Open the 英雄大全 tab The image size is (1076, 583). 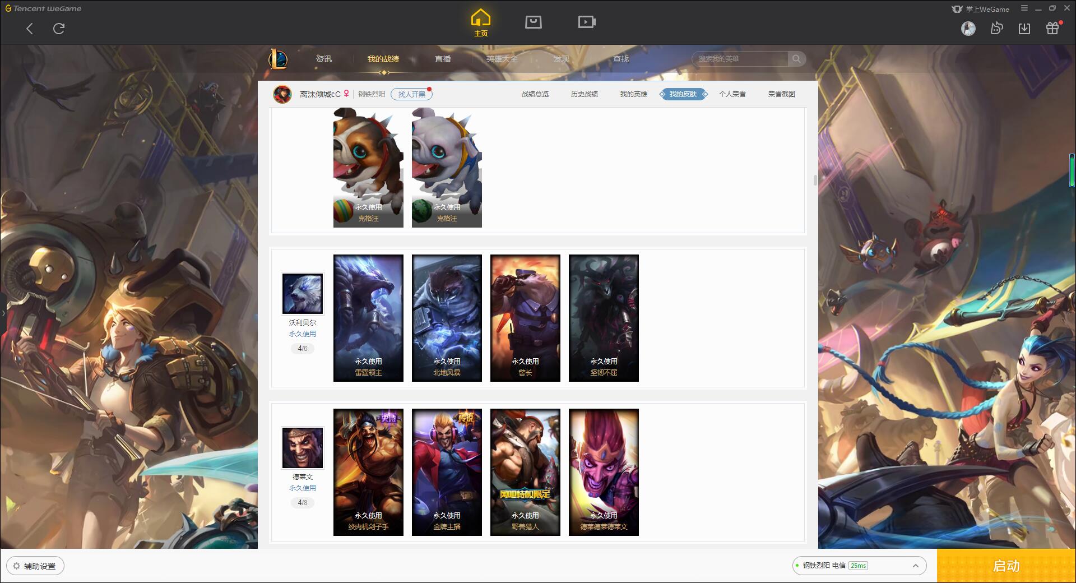point(502,59)
